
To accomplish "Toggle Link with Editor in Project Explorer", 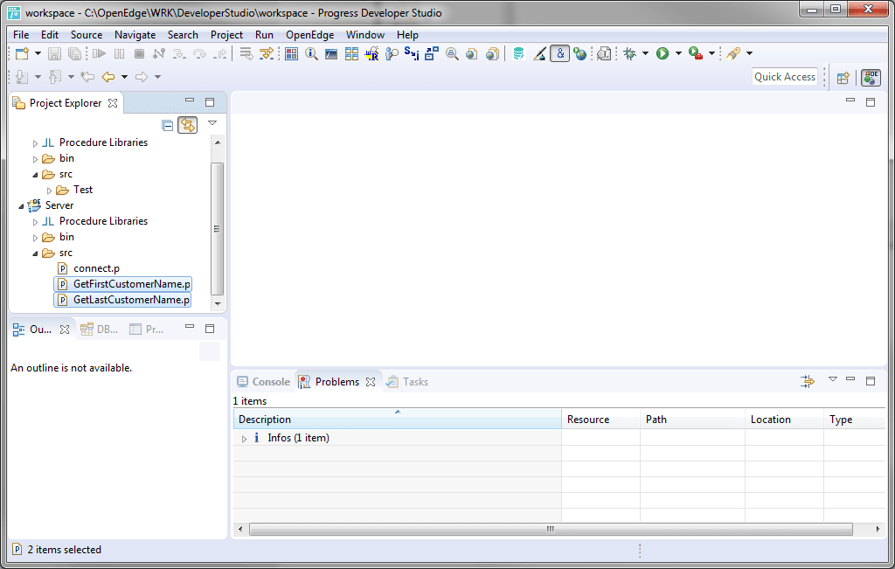I will click(187, 125).
